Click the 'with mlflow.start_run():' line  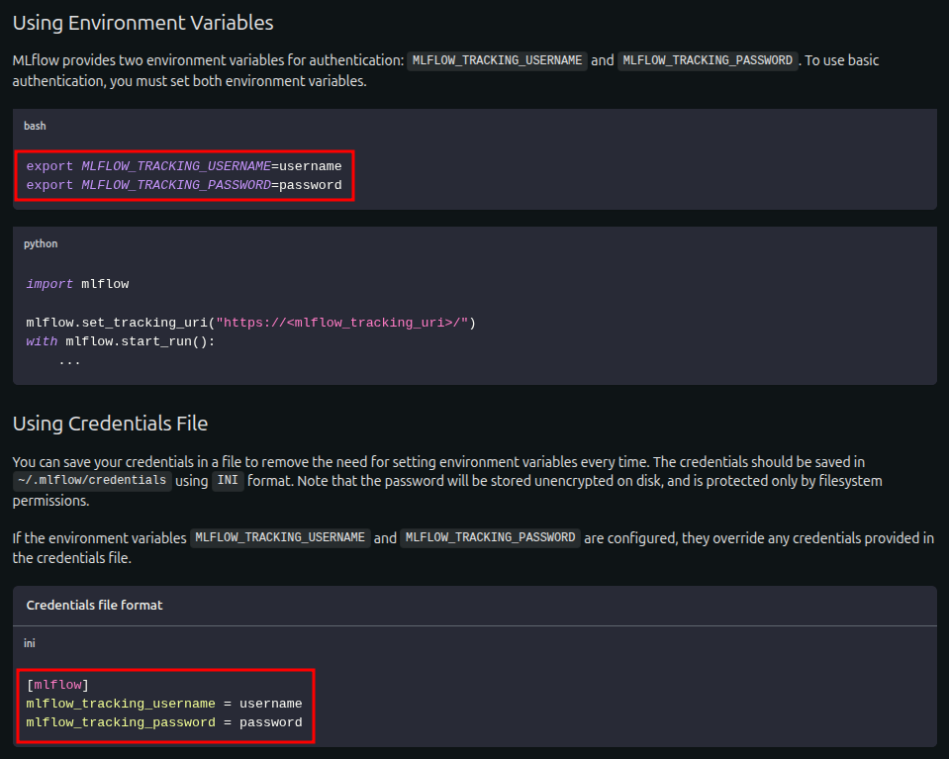121,341
